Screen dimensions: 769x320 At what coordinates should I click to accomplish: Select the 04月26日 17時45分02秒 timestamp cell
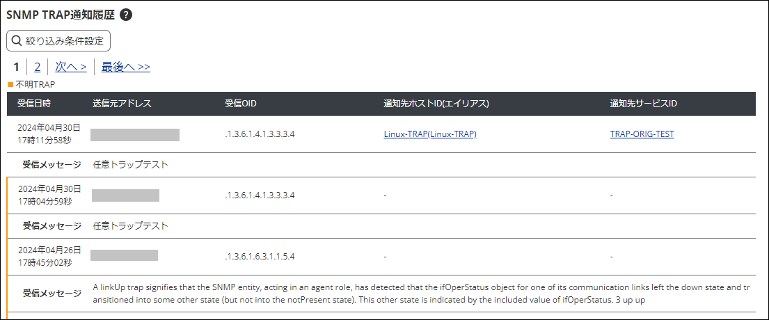(49, 256)
